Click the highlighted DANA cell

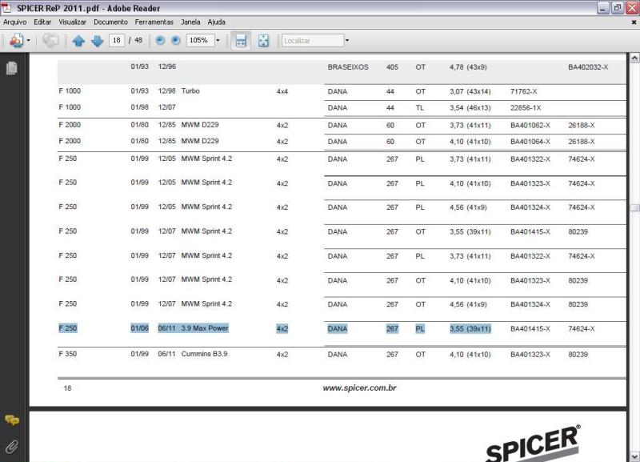coord(337,329)
